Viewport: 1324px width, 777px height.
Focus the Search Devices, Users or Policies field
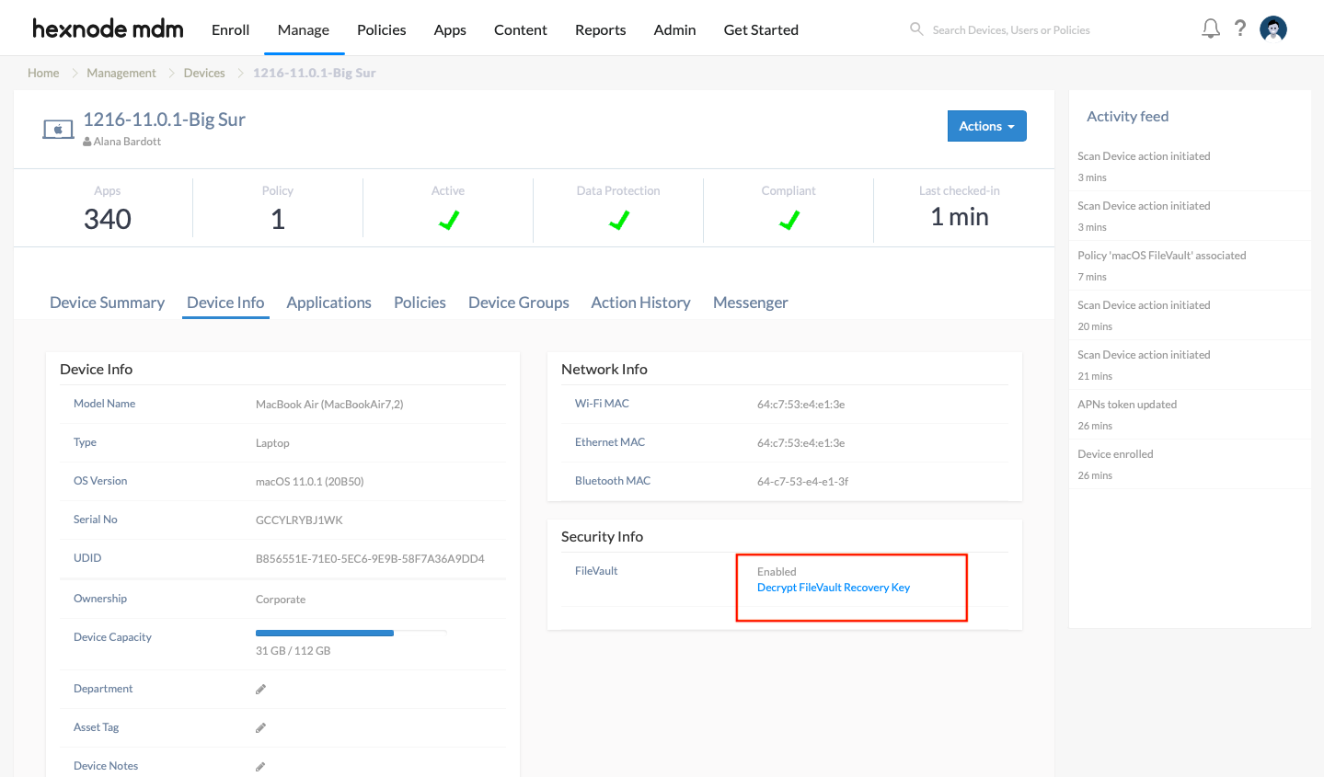1011,30
